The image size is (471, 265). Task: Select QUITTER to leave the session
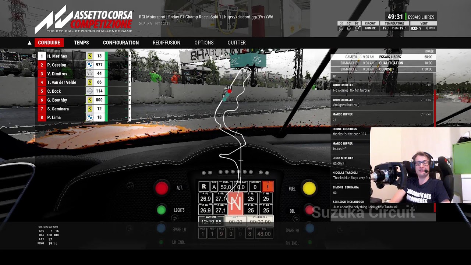[x=237, y=43]
